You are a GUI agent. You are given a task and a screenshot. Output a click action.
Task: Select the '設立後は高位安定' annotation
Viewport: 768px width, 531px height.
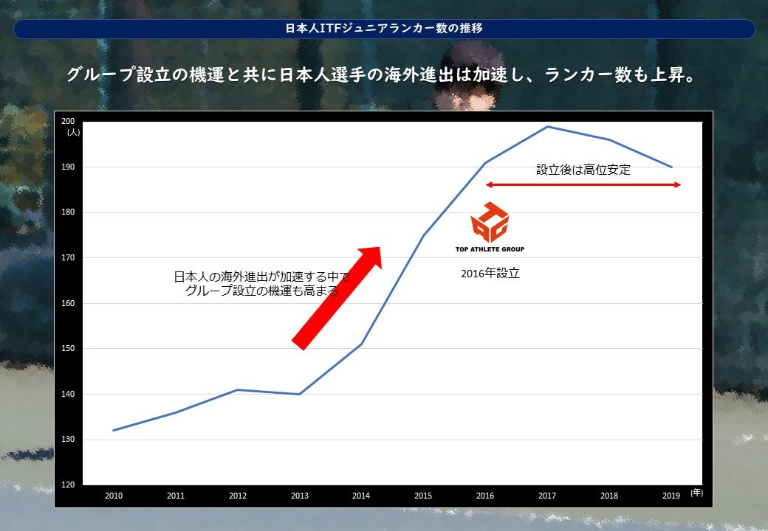point(583,170)
